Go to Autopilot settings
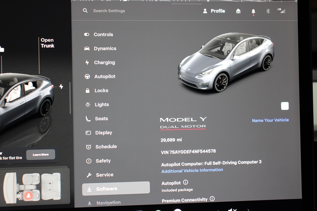Screen dimensions: 317x211 [x=105, y=76]
